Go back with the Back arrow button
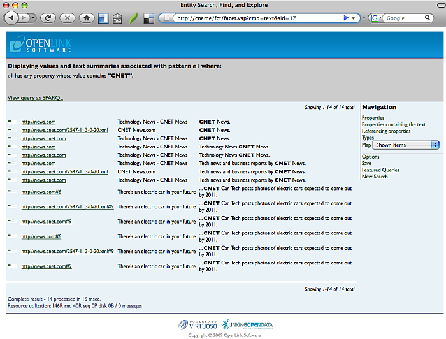 [11, 18]
